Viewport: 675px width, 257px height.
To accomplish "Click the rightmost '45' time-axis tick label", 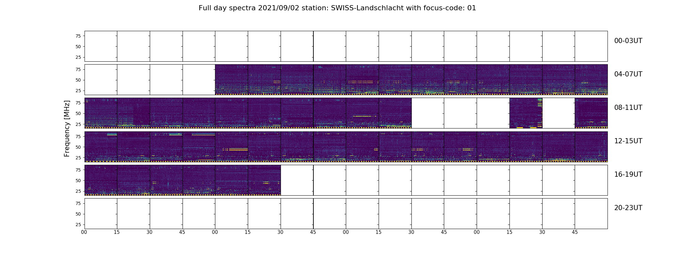I will coord(575,232).
